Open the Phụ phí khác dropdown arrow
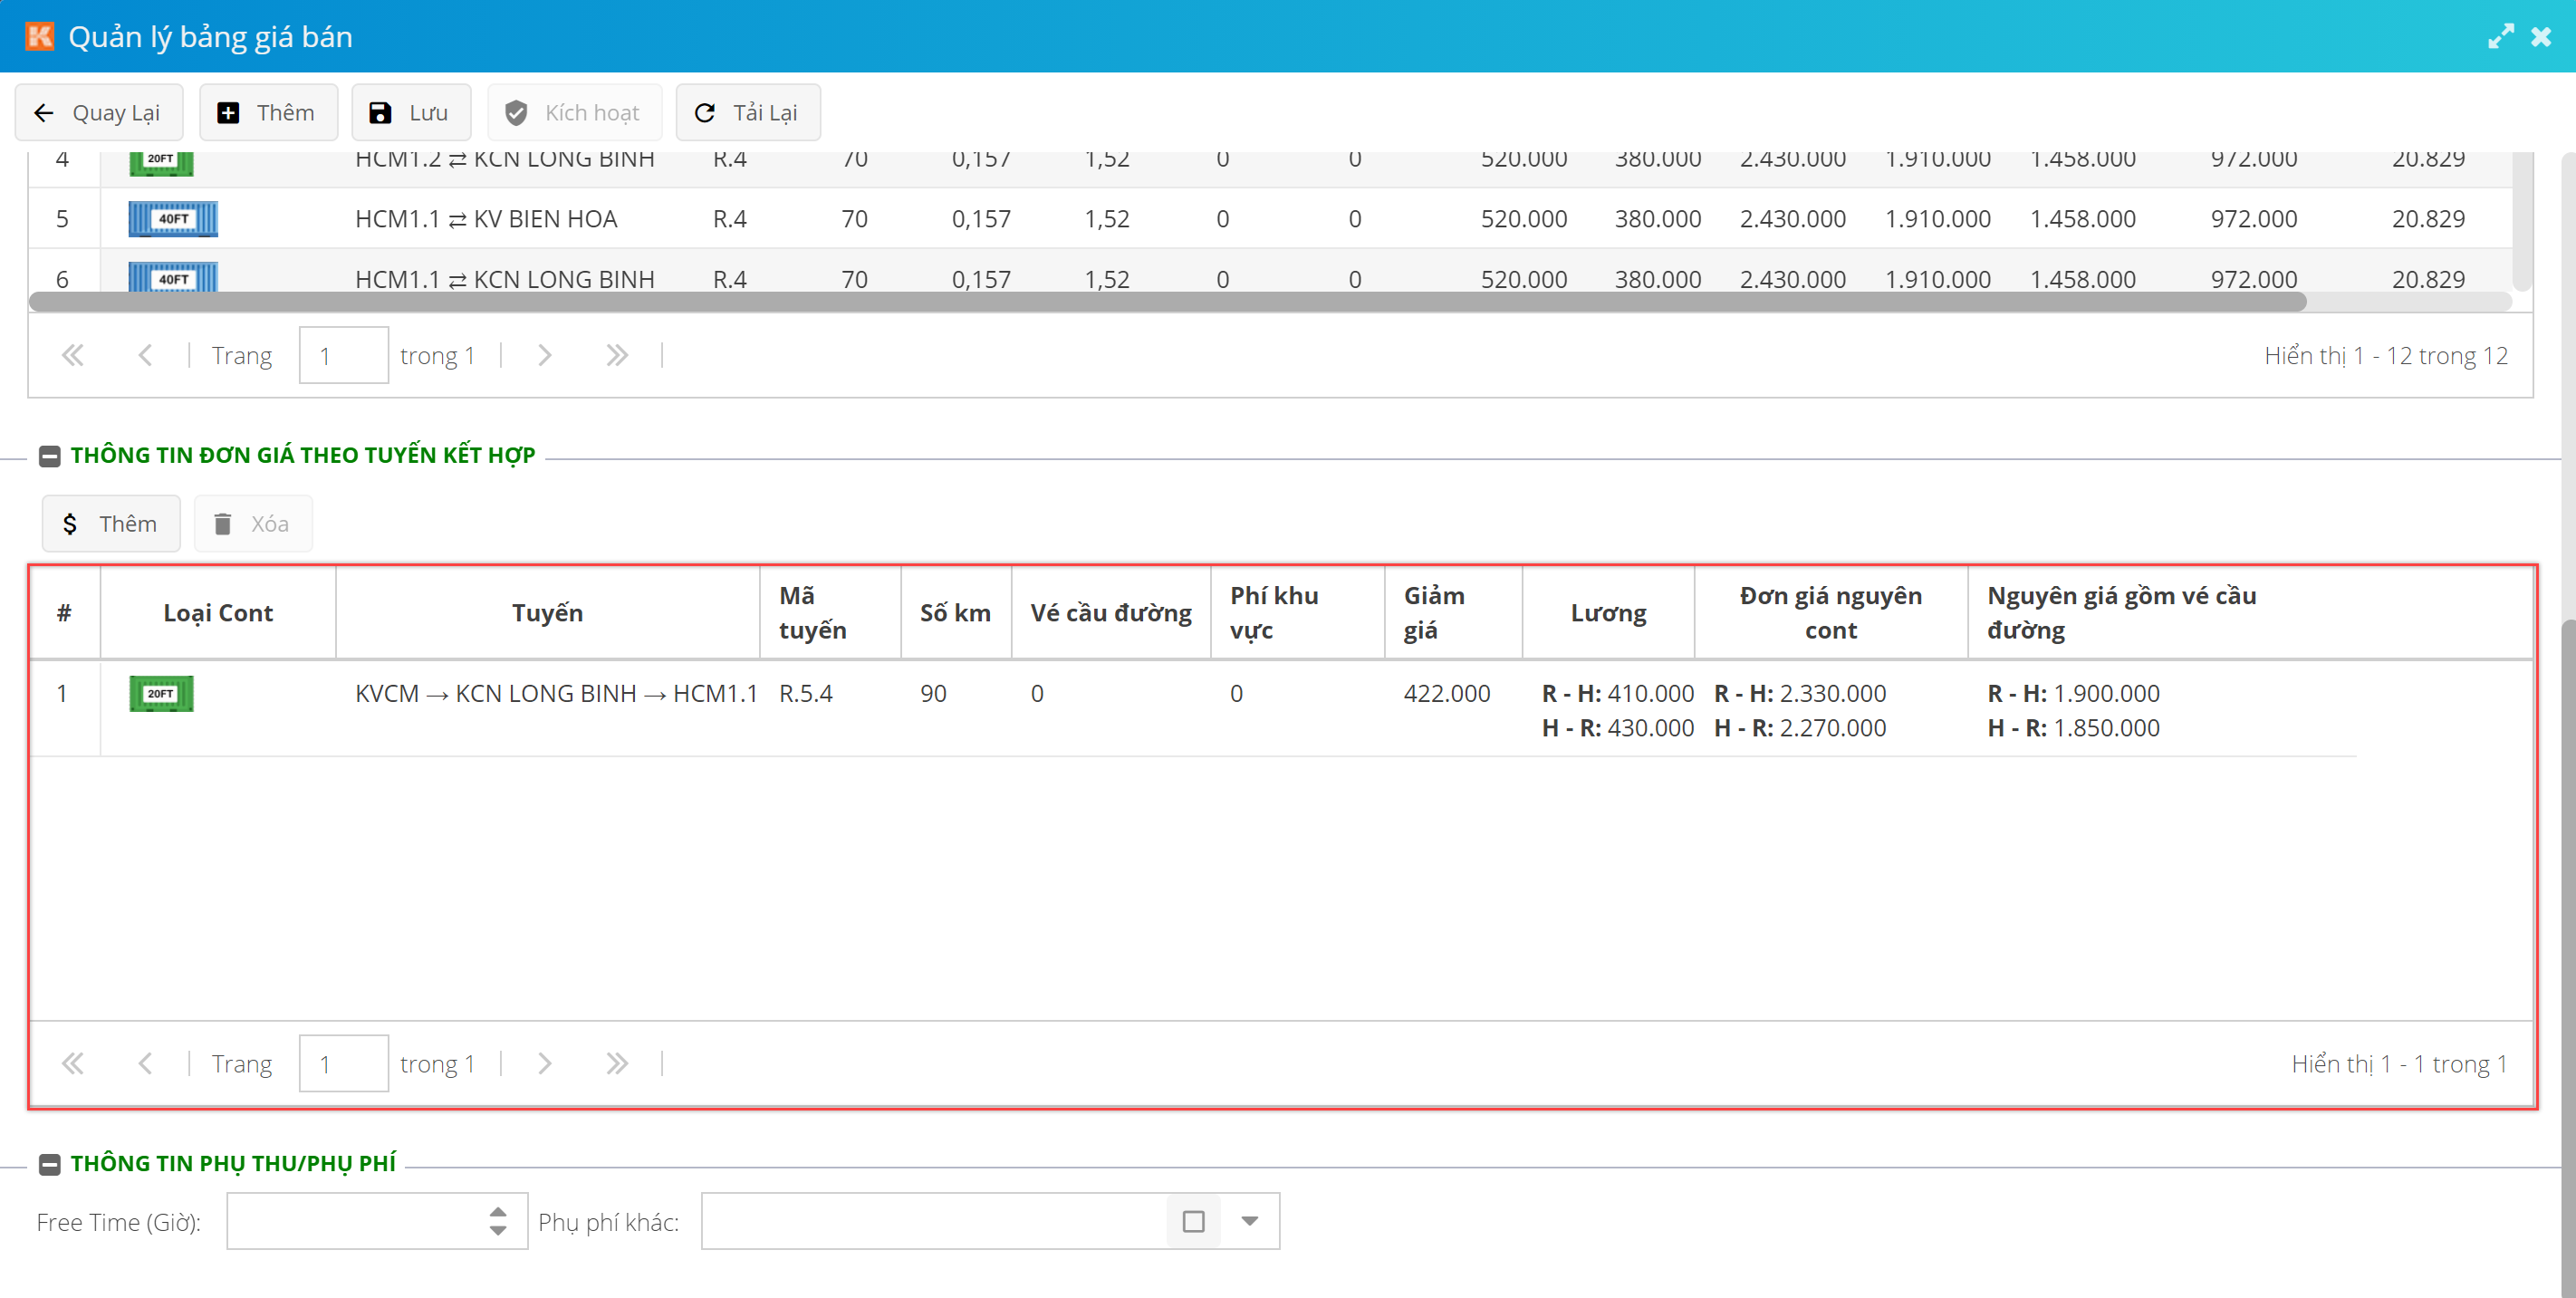Image resolution: width=2576 pixels, height=1298 pixels. click(x=1249, y=1221)
